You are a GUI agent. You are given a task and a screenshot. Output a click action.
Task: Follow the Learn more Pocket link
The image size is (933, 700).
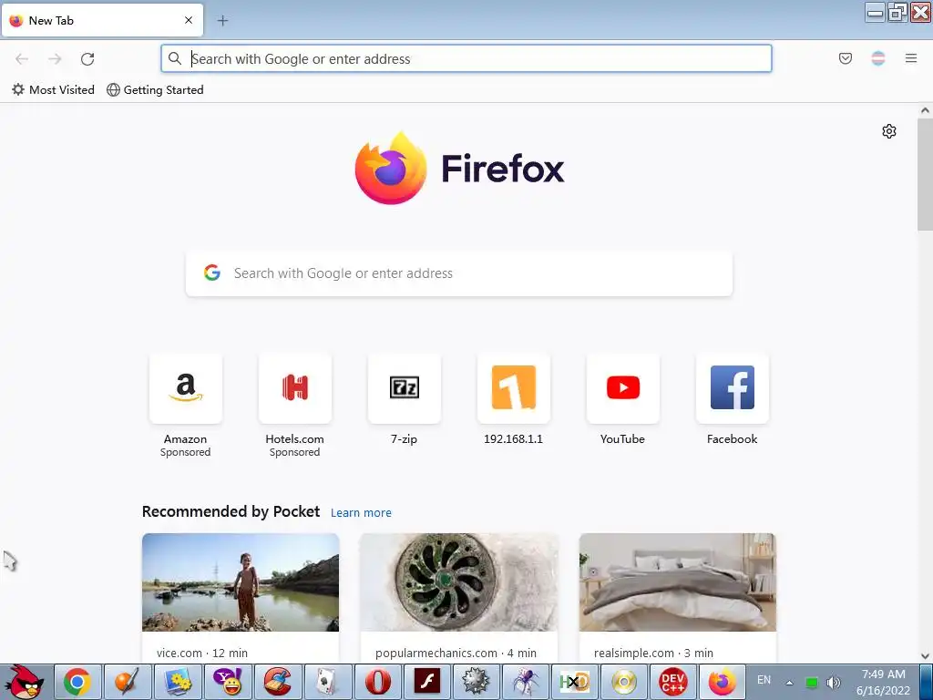click(361, 512)
